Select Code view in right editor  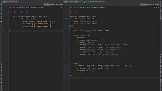tap(144, 5)
